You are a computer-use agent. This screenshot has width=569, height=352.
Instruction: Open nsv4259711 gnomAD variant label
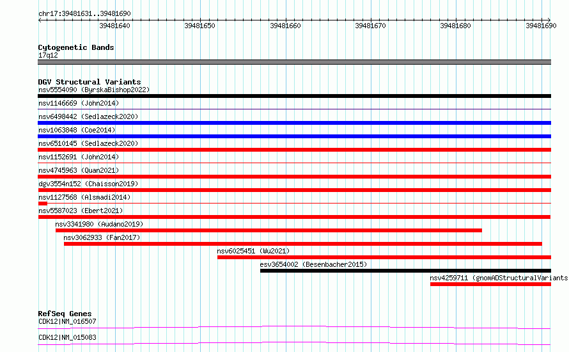499,278
